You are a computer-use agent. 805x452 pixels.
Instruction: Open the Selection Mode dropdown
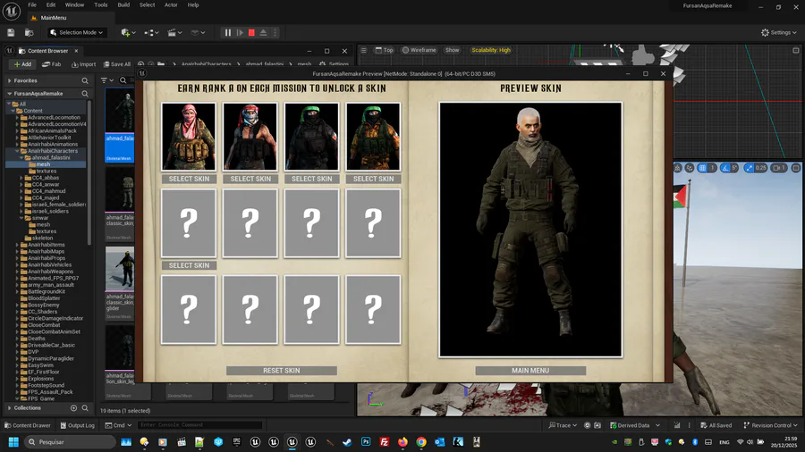tap(77, 32)
